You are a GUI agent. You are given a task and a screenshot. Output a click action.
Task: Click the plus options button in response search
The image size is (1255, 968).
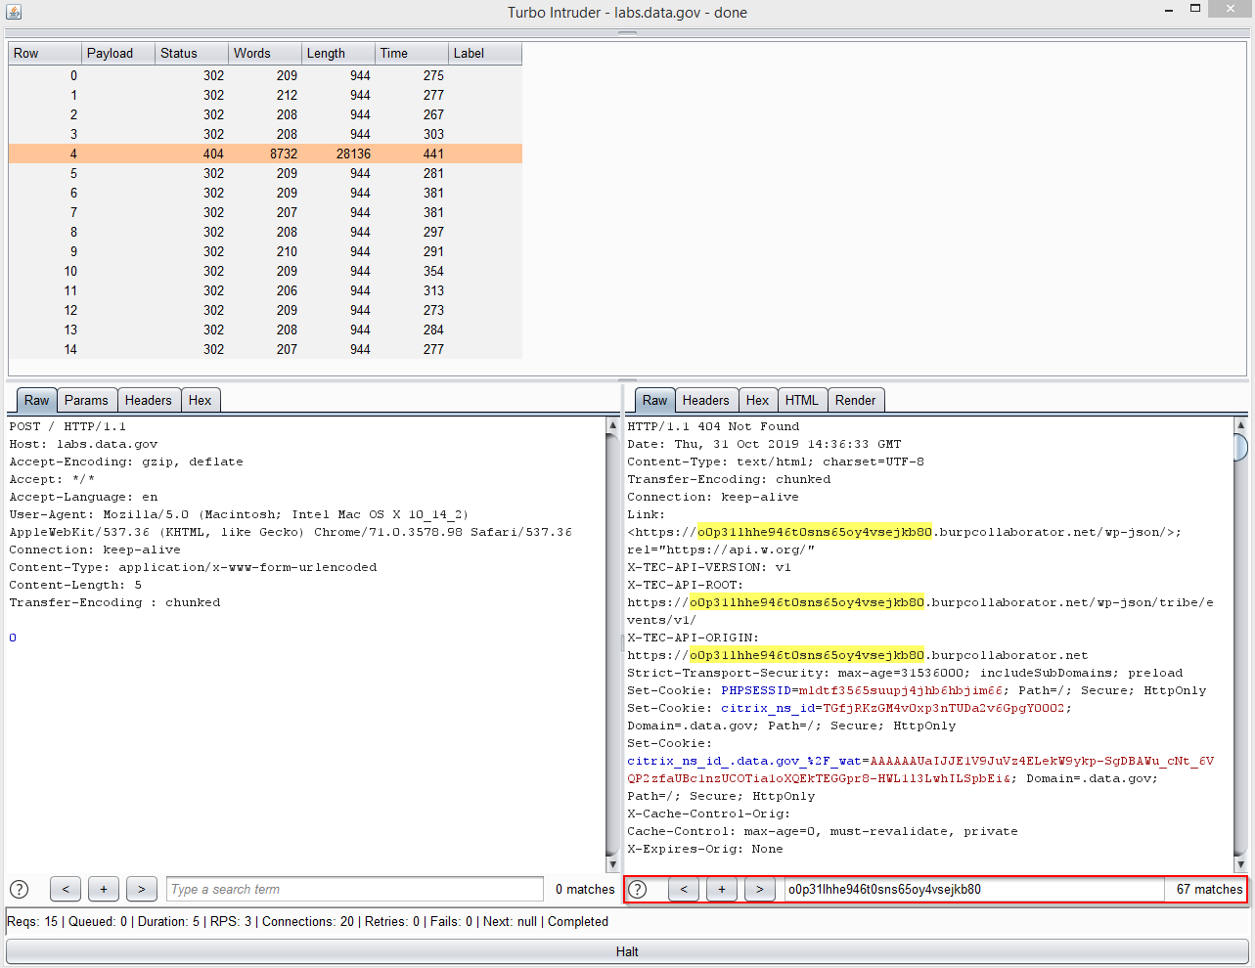[722, 889]
